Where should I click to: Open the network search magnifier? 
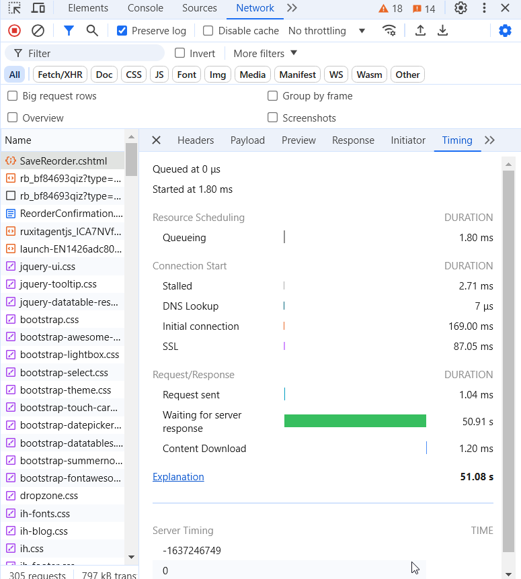[x=92, y=31]
